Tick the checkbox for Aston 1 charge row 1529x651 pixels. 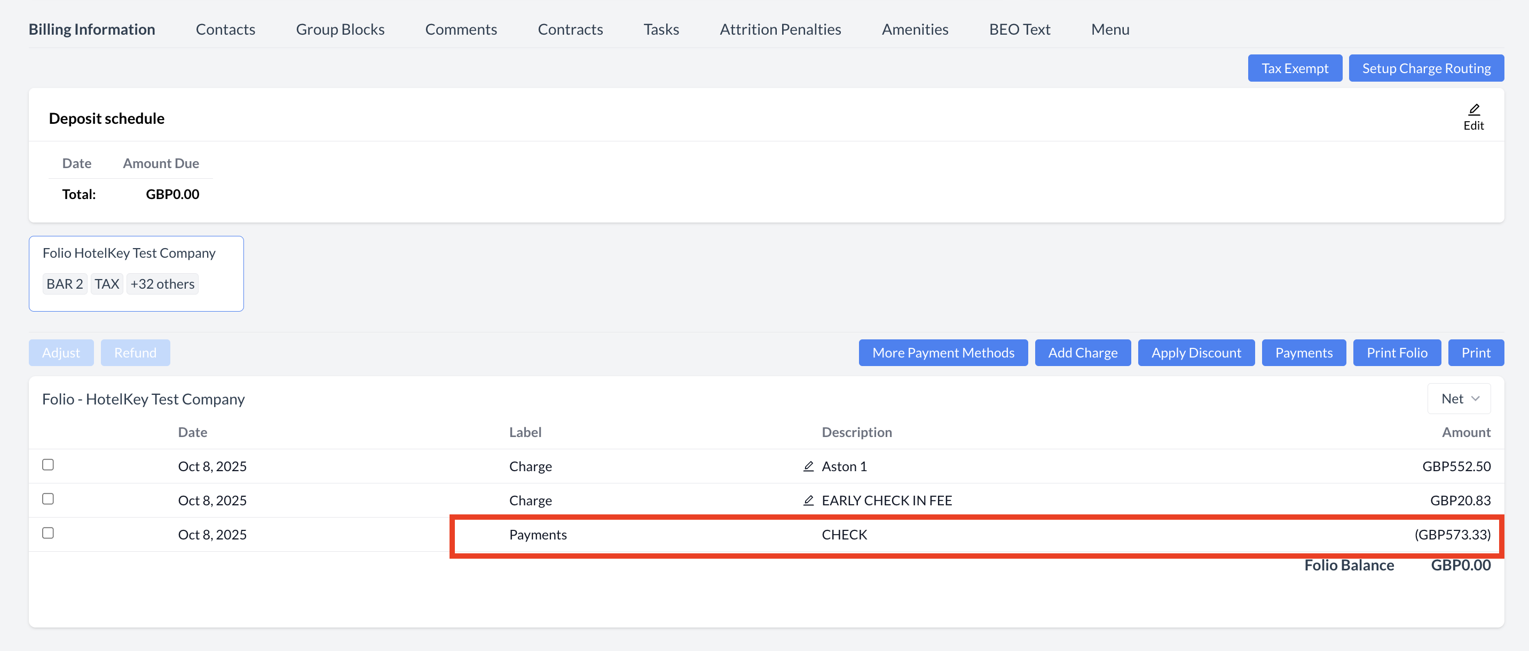tap(48, 465)
